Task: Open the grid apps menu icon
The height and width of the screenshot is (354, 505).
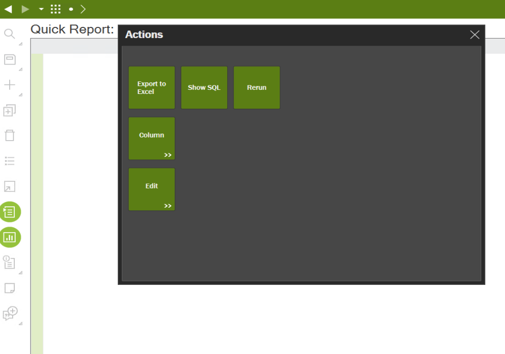Action: [x=56, y=9]
